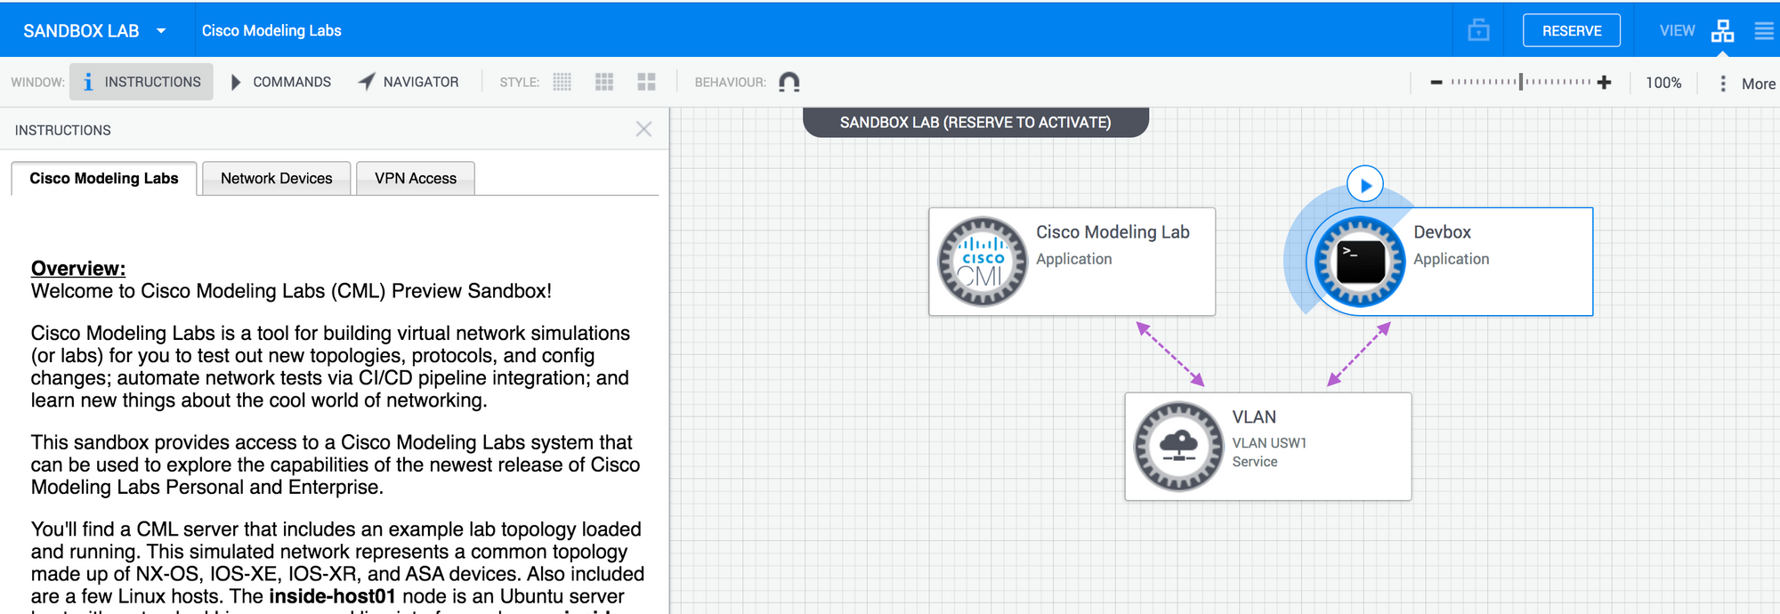The height and width of the screenshot is (614, 1780).
Task: Select the small grid style icon
Action: coord(562,82)
